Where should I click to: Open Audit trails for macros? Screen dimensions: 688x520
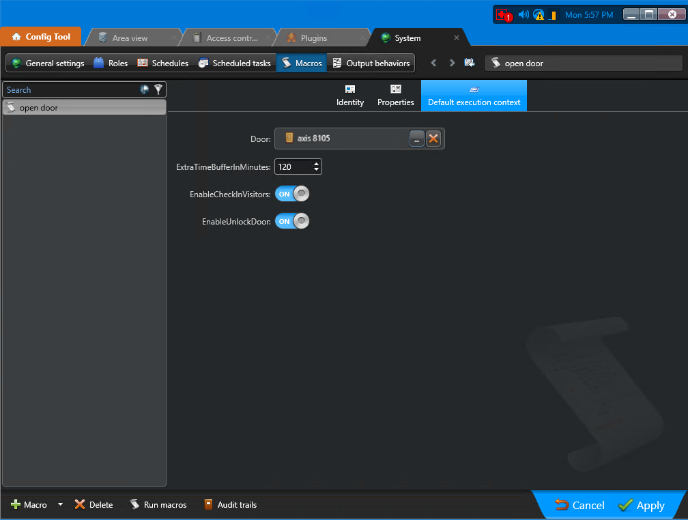(x=231, y=504)
